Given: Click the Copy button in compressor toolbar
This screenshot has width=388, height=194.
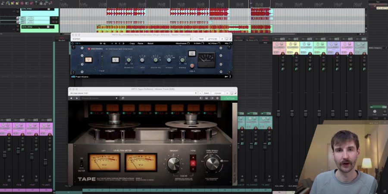Looking at the screenshot, I should point(132,43).
